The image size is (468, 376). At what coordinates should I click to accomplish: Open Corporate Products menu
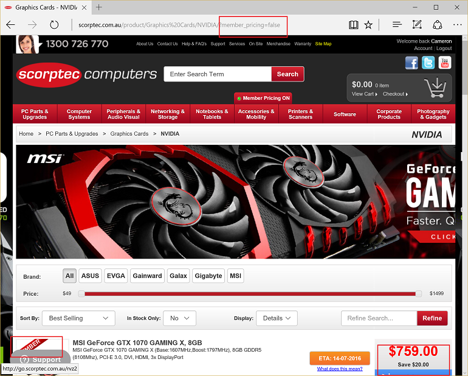[x=389, y=114]
